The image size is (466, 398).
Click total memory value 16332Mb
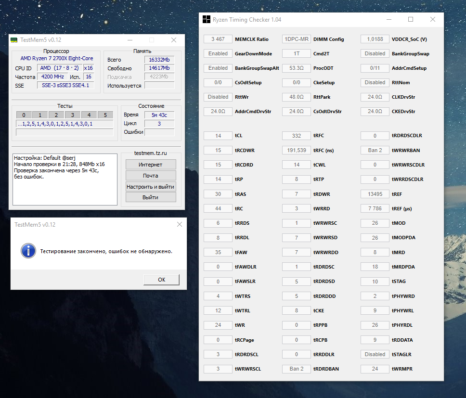[159, 60]
